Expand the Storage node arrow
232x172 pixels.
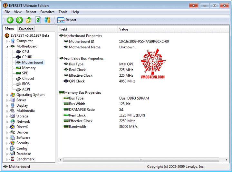click(7, 116)
